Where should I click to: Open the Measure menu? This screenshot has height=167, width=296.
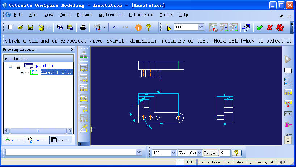click(x=84, y=15)
